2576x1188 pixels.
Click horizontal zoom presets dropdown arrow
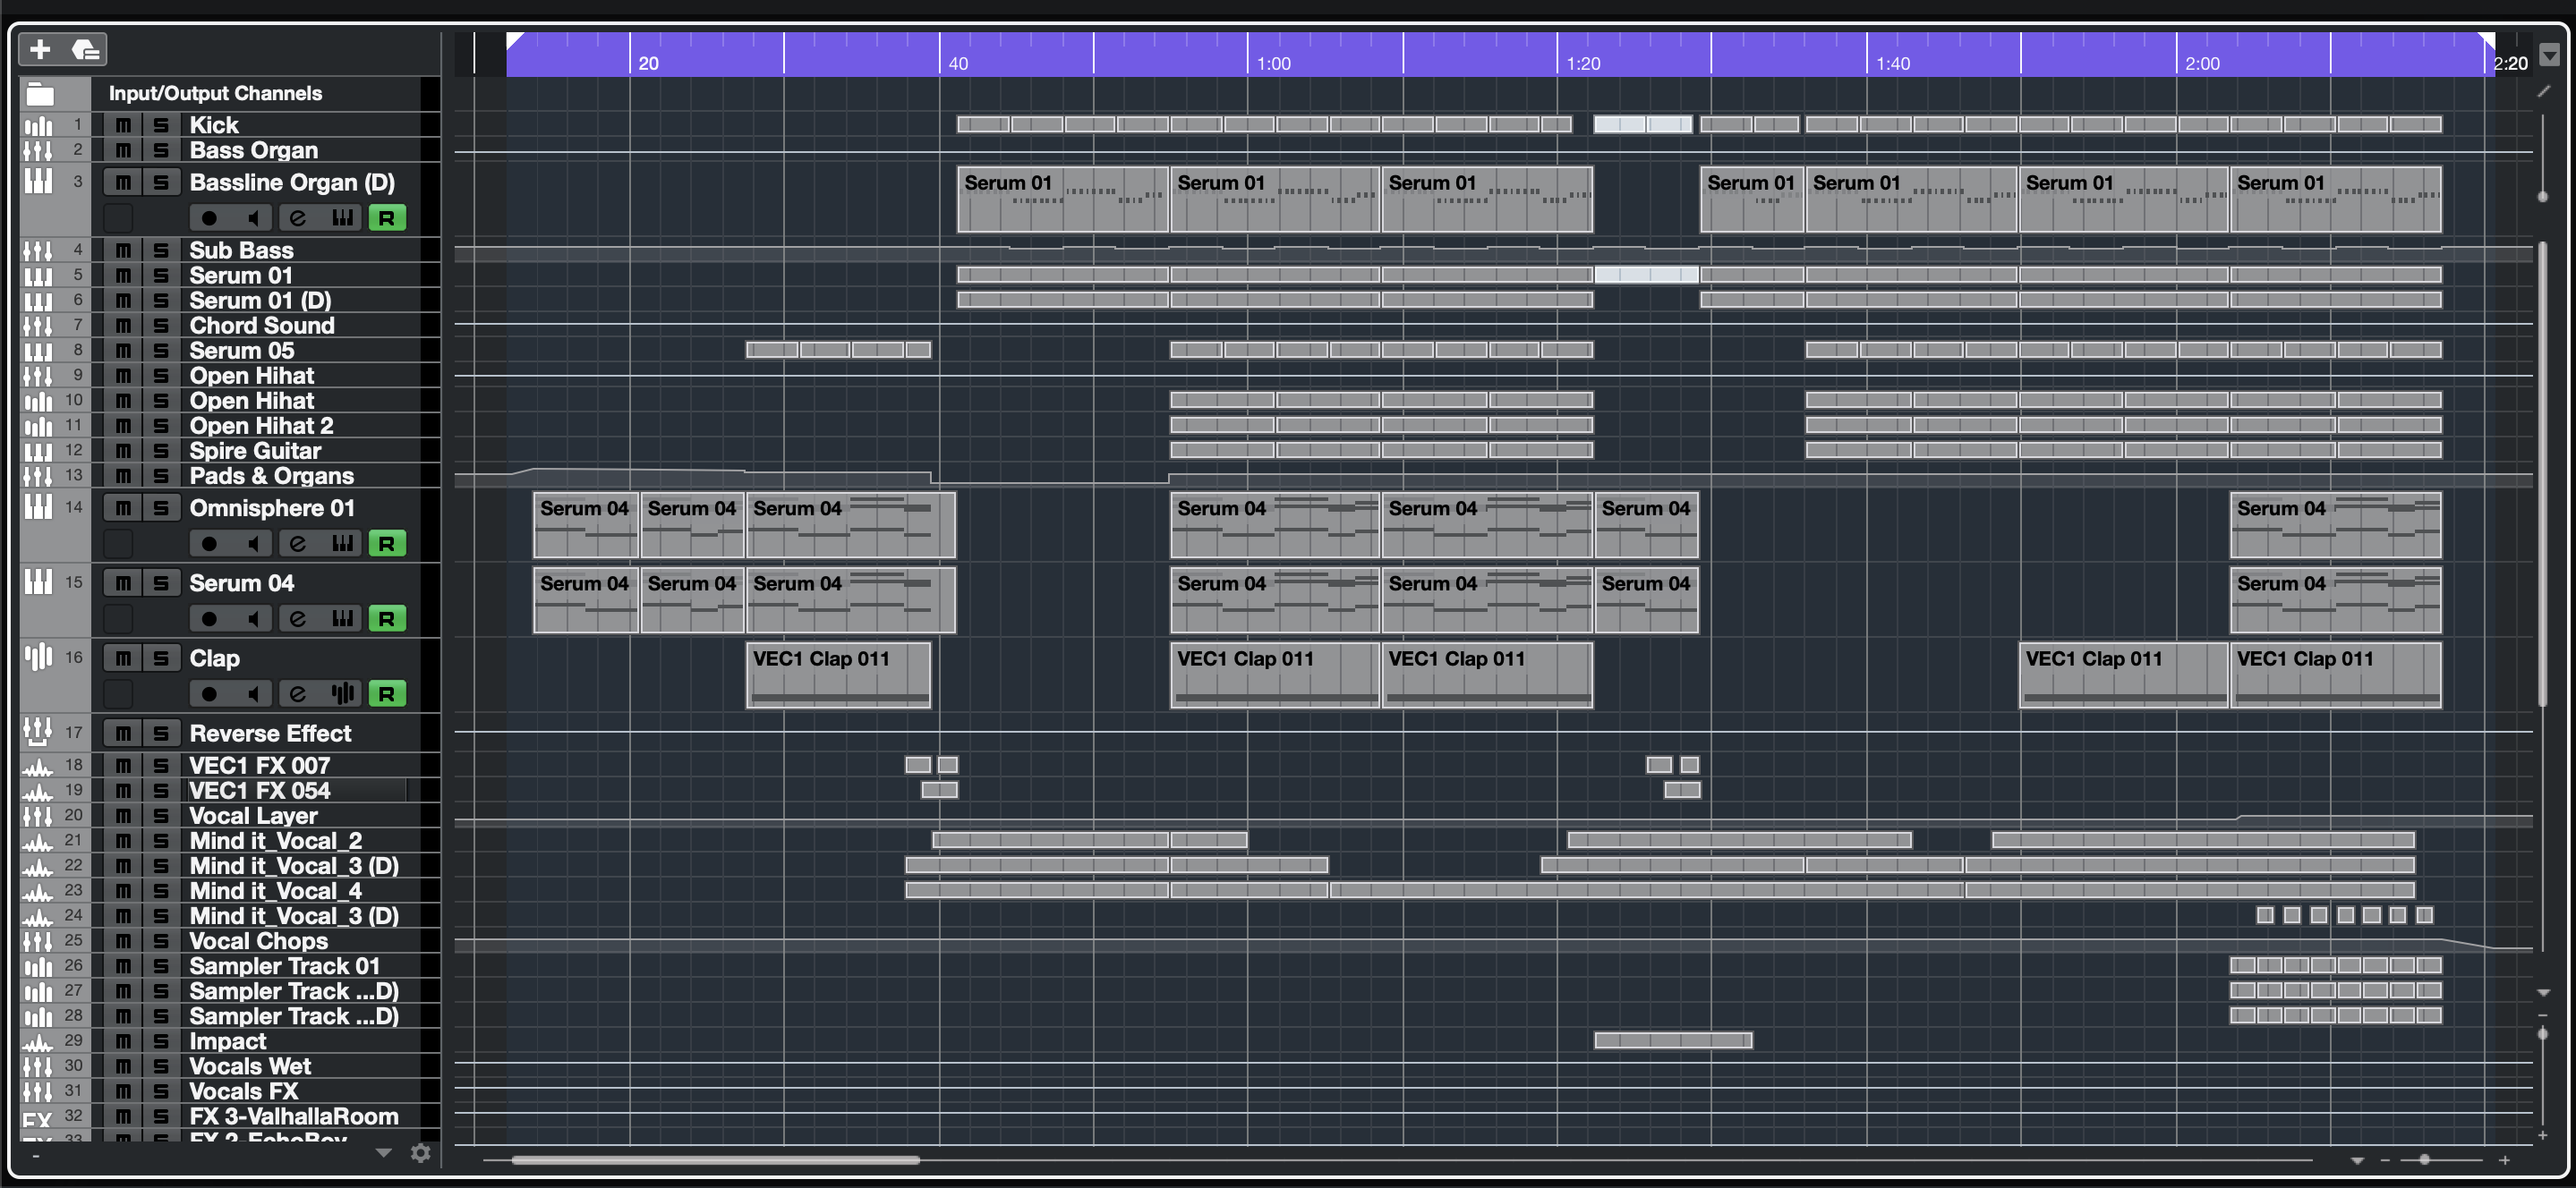coord(2357,1160)
